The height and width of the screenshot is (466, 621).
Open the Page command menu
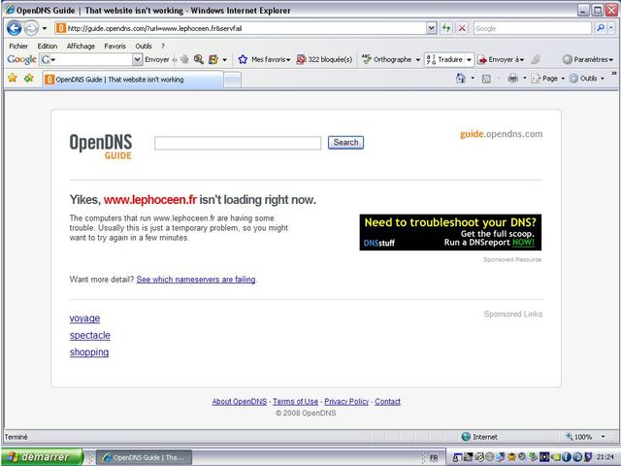[547, 79]
